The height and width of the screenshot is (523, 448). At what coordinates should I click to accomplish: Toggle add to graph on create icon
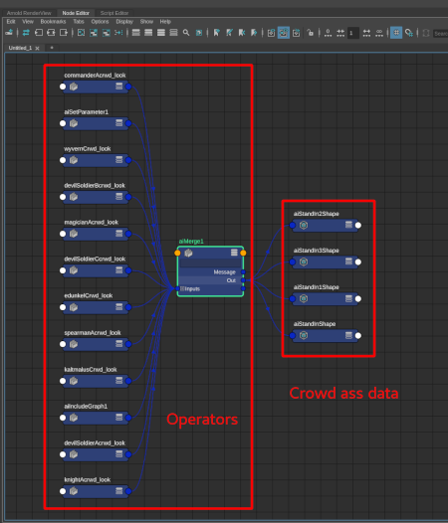click(x=271, y=33)
